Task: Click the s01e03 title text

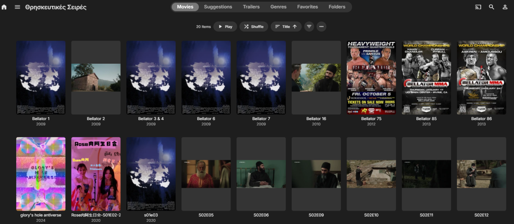Action: pyautogui.click(x=151, y=215)
